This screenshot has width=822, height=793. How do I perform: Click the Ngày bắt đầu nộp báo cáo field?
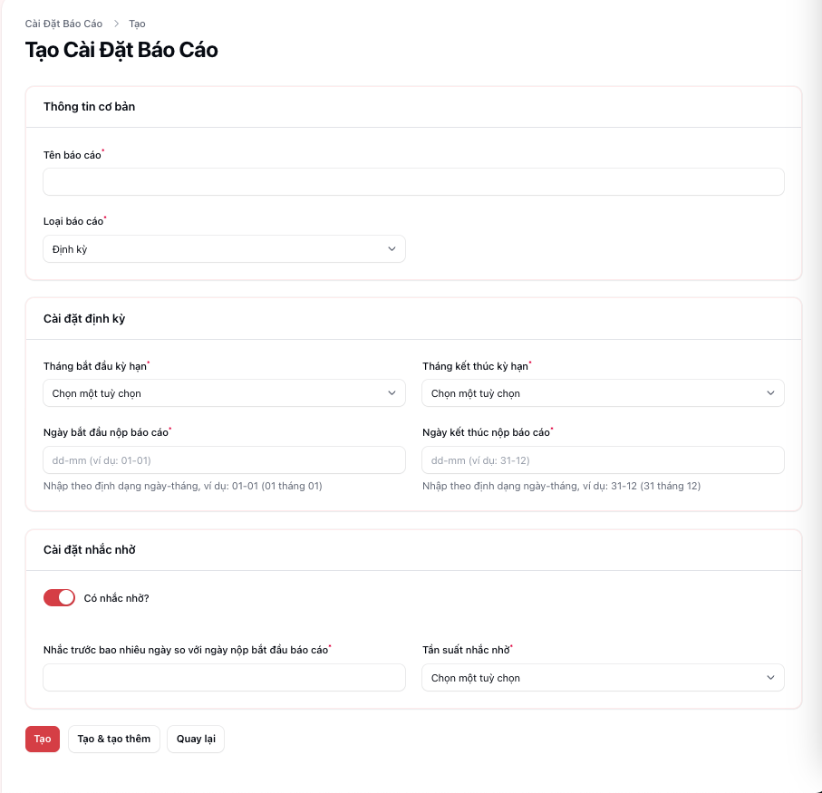click(224, 460)
